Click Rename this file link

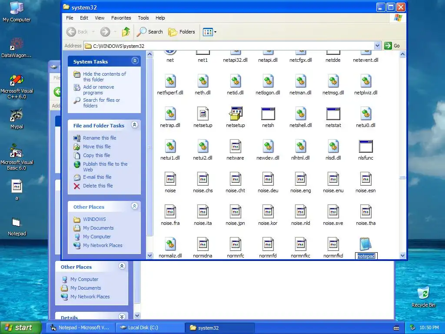[100, 138]
